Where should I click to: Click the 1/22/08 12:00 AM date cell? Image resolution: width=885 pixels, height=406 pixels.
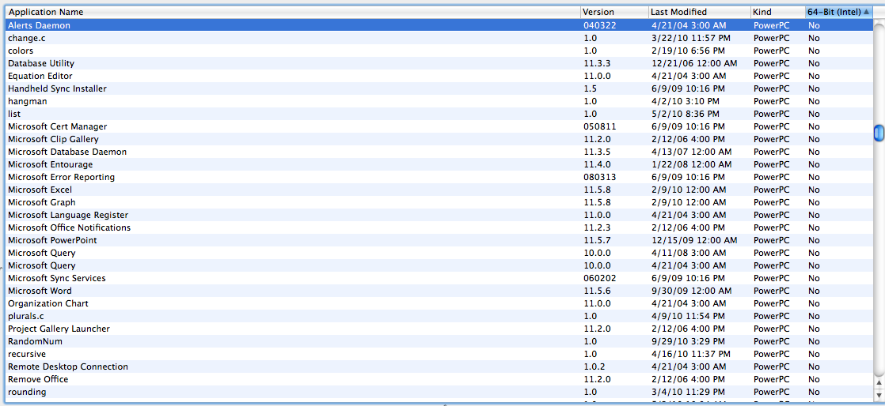pyautogui.click(x=691, y=164)
